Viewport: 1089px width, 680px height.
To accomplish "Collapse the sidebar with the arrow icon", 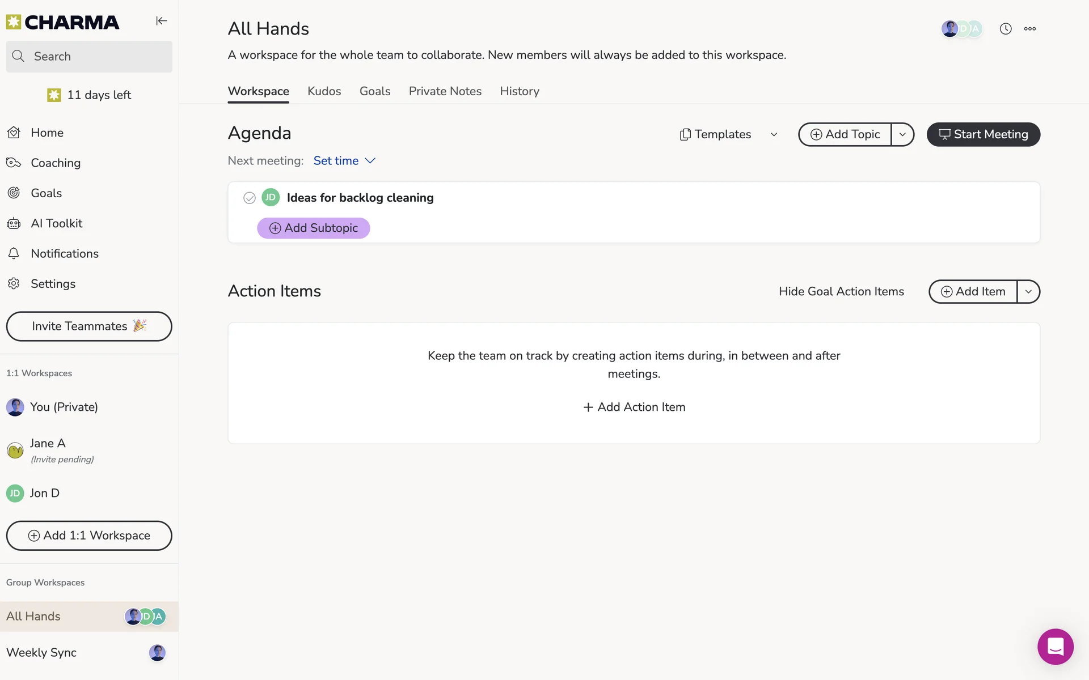I will click(x=162, y=21).
